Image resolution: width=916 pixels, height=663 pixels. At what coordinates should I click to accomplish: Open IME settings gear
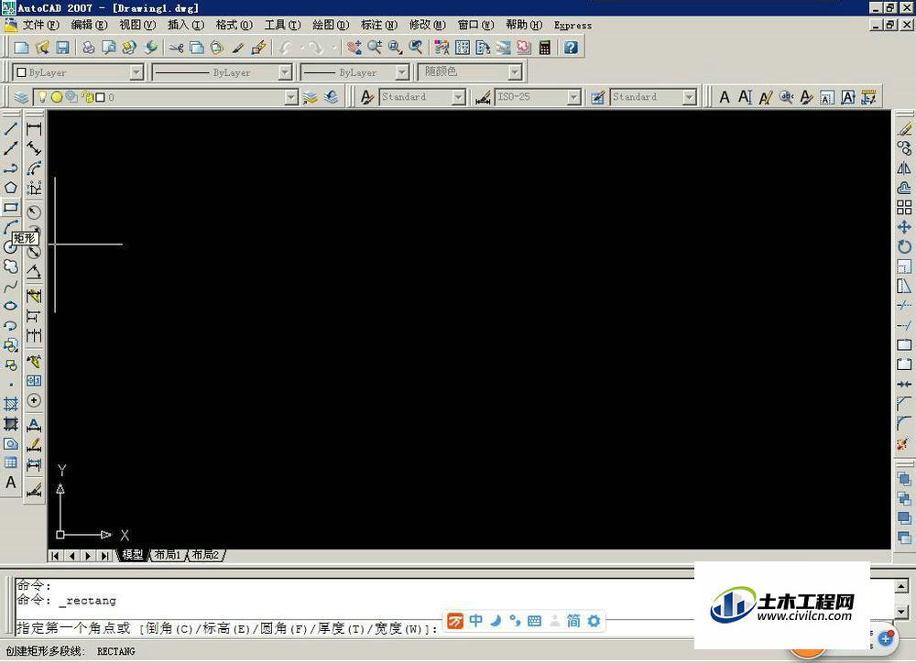point(594,620)
